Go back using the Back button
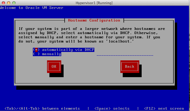Viewport: 190px width, 111px height. 129,67
